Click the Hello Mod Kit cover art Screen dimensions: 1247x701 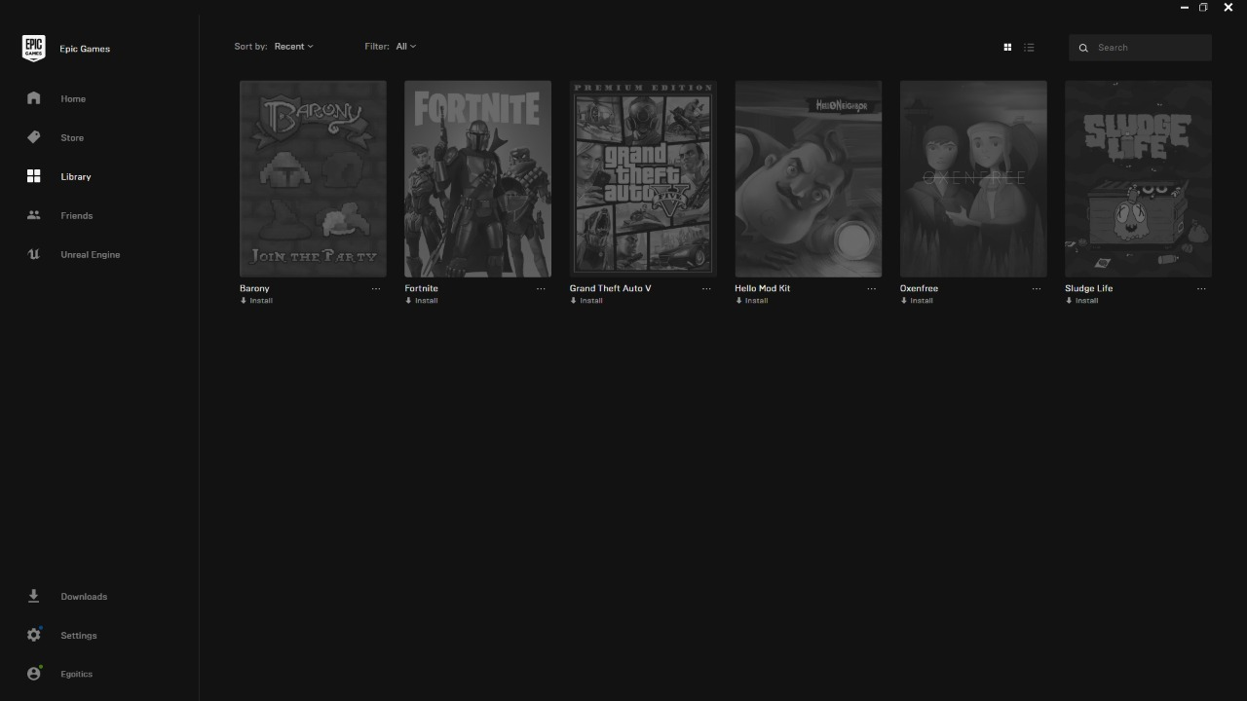[x=808, y=179]
